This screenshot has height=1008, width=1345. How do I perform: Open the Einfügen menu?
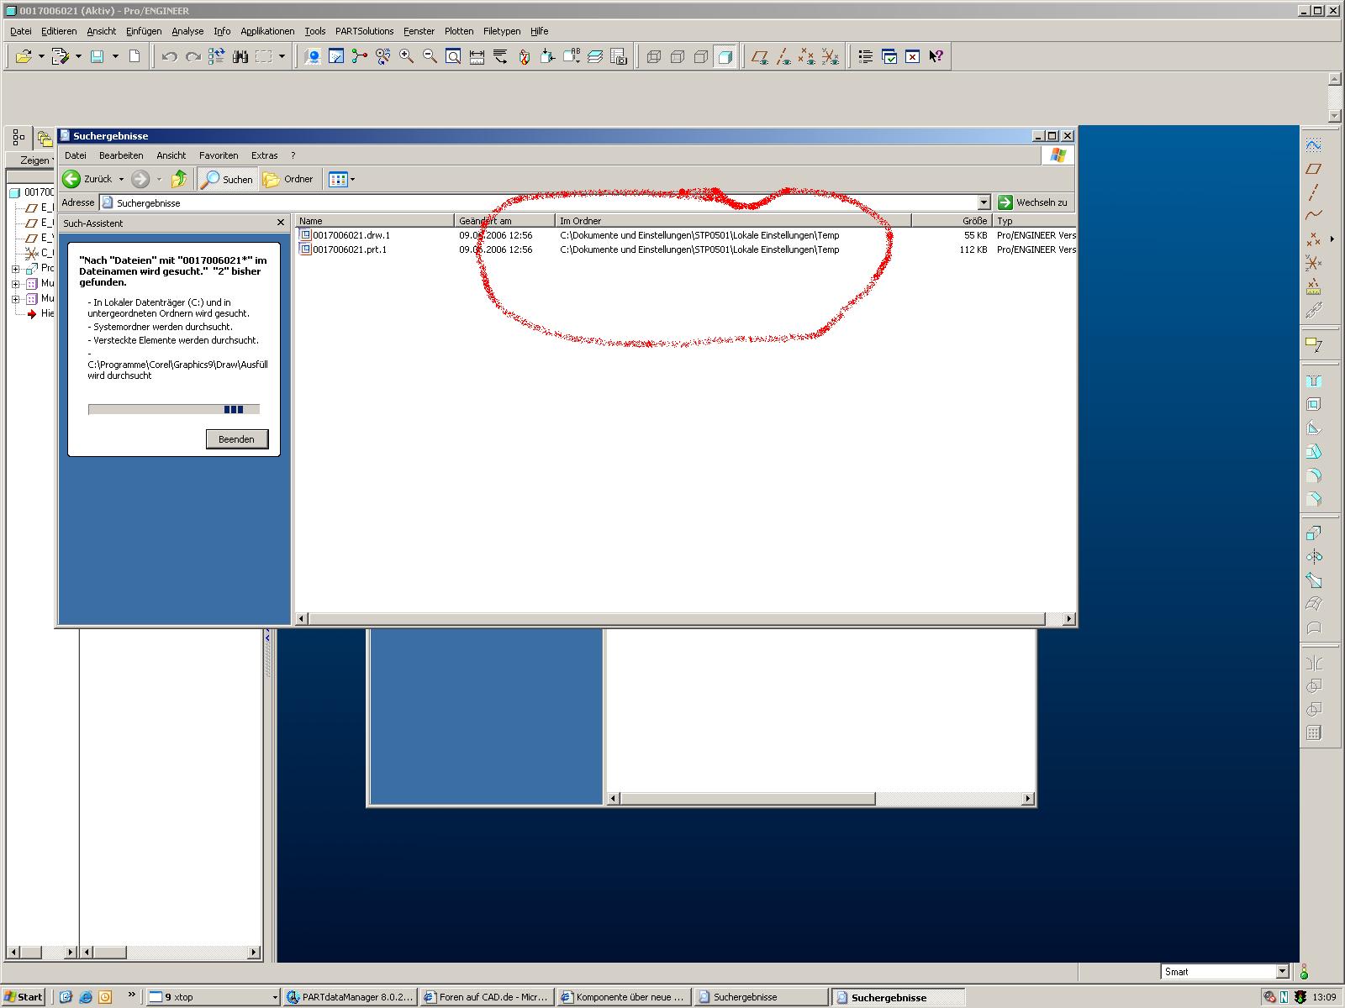pos(144,31)
